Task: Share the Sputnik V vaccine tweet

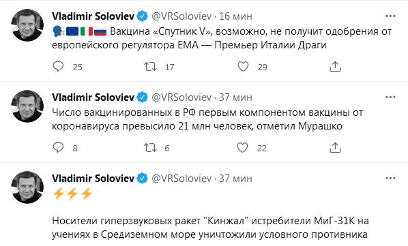Action: 335,67
